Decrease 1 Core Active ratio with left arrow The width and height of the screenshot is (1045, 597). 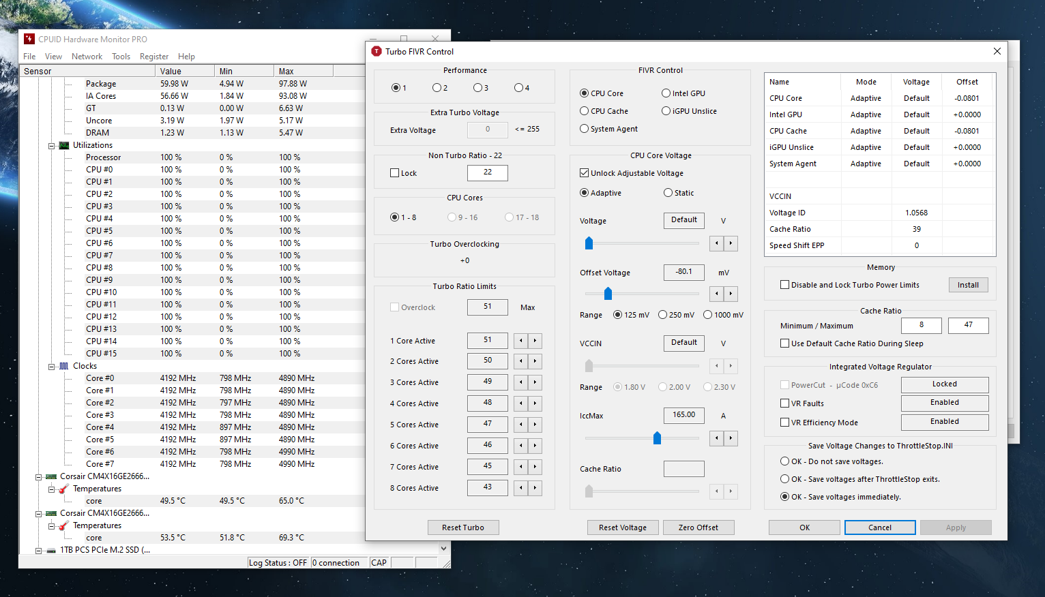(521, 341)
